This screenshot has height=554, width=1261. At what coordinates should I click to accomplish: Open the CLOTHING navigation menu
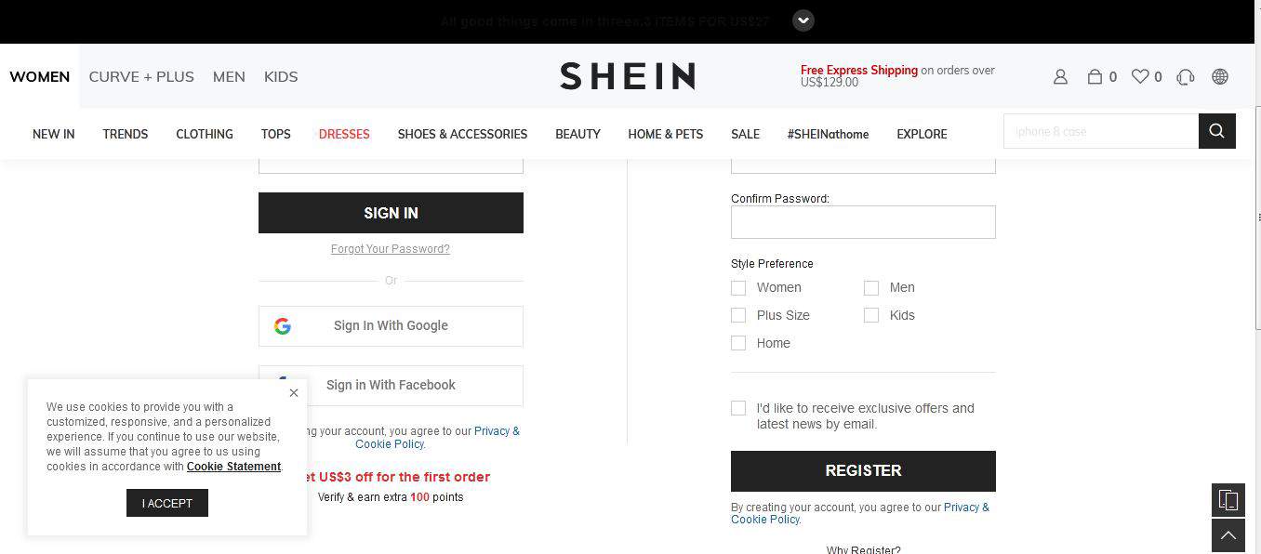coord(205,134)
